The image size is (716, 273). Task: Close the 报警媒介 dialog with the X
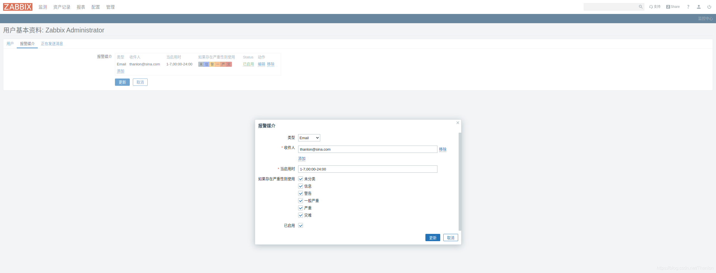point(458,123)
